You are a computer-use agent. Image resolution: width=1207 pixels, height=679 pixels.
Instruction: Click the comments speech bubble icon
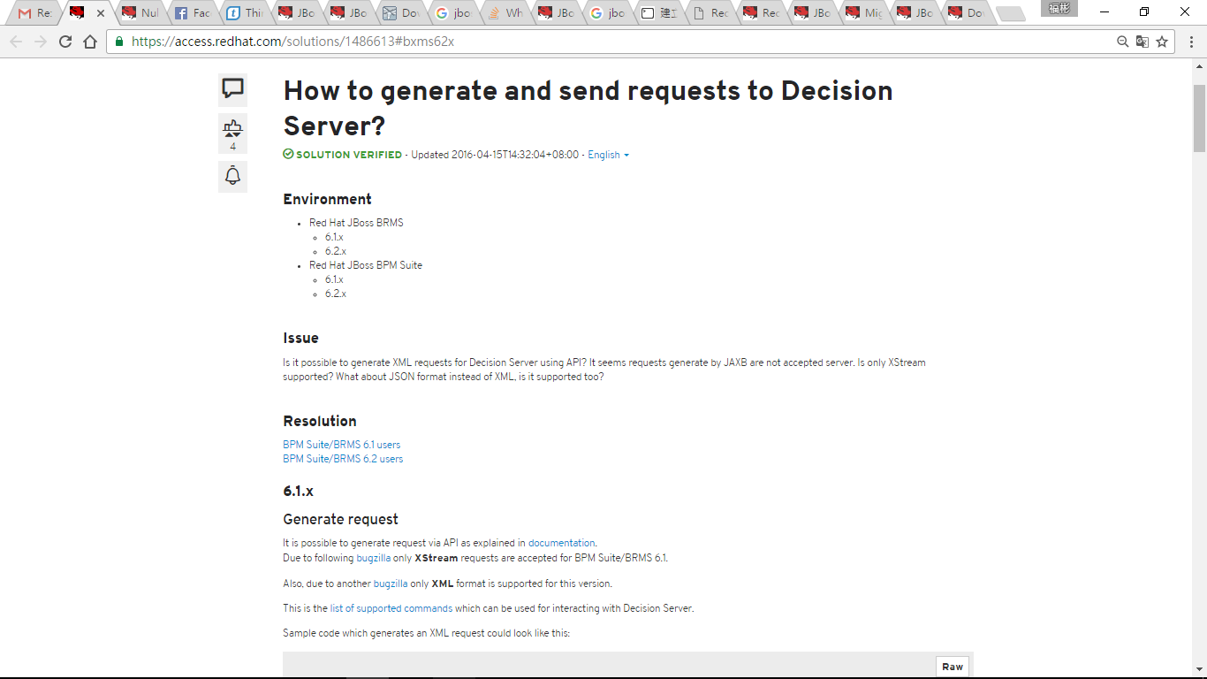point(232,88)
